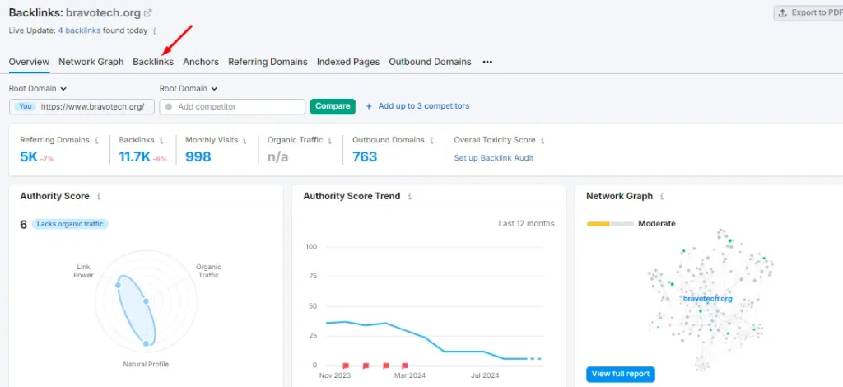Click third red flag marker on trend chart

pos(385,366)
